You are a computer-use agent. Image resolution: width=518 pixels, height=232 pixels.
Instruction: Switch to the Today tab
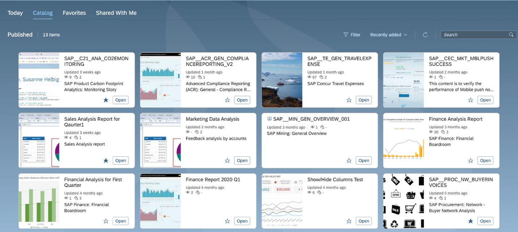(x=15, y=13)
